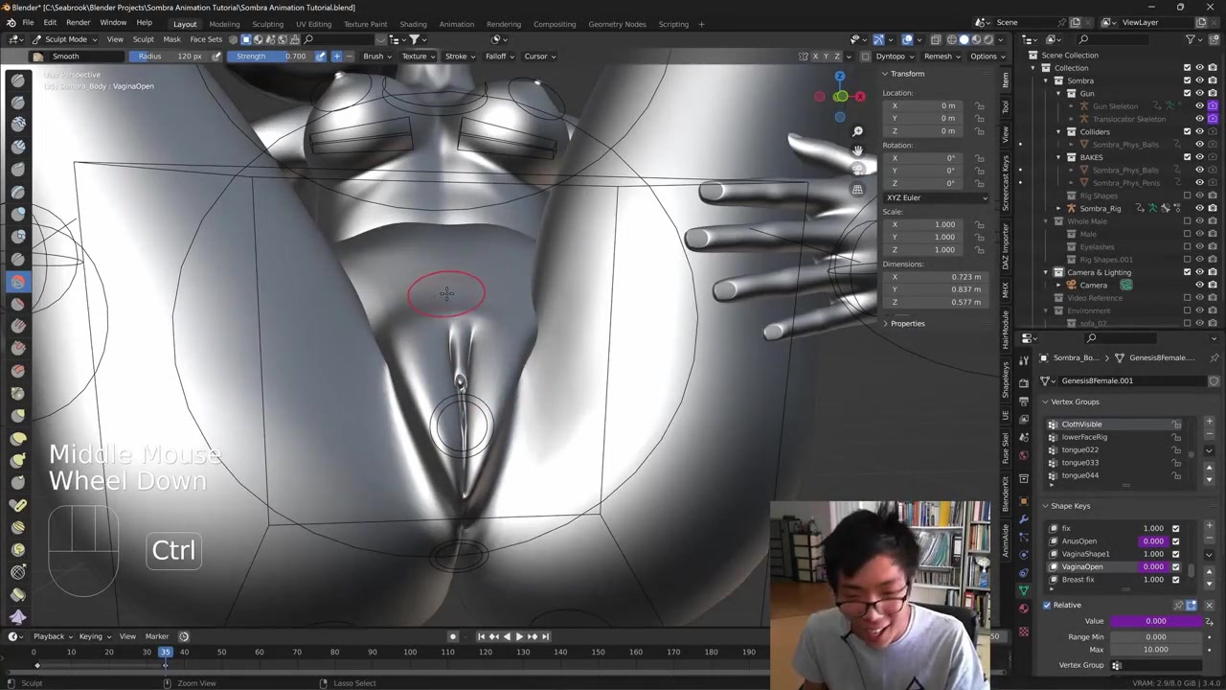Adjust the brush Strength slider
1226x690 pixels.
tap(270, 57)
